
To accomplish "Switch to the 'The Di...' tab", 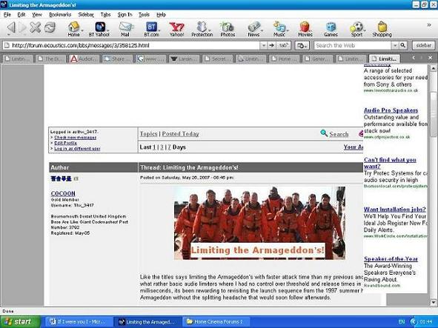I will (x=50, y=58).
